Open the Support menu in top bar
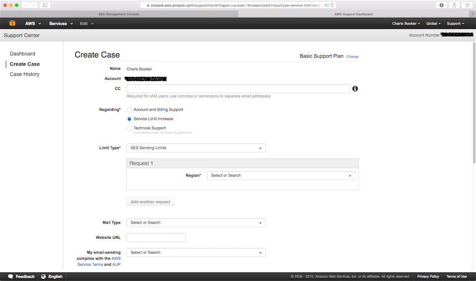The height and width of the screenshot is (281, 476). 455,23
